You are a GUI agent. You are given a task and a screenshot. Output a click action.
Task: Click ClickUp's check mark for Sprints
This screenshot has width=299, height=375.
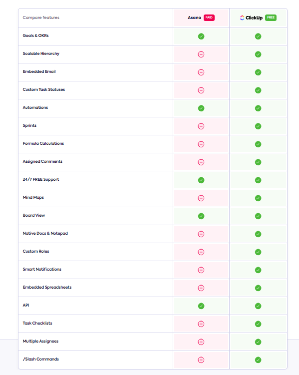[258, 126]
